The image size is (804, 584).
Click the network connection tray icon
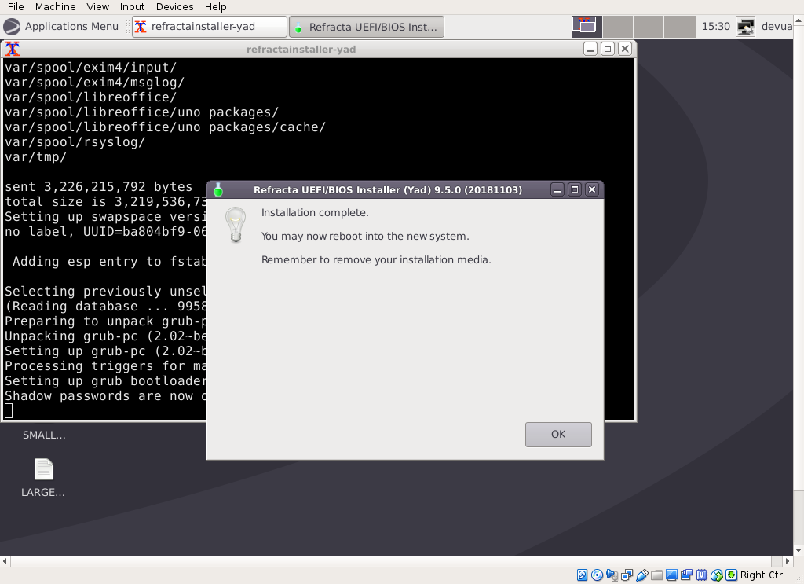(745, 27)
